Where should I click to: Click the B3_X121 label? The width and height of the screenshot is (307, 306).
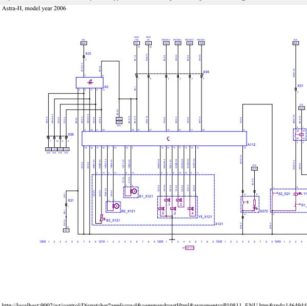113,221
